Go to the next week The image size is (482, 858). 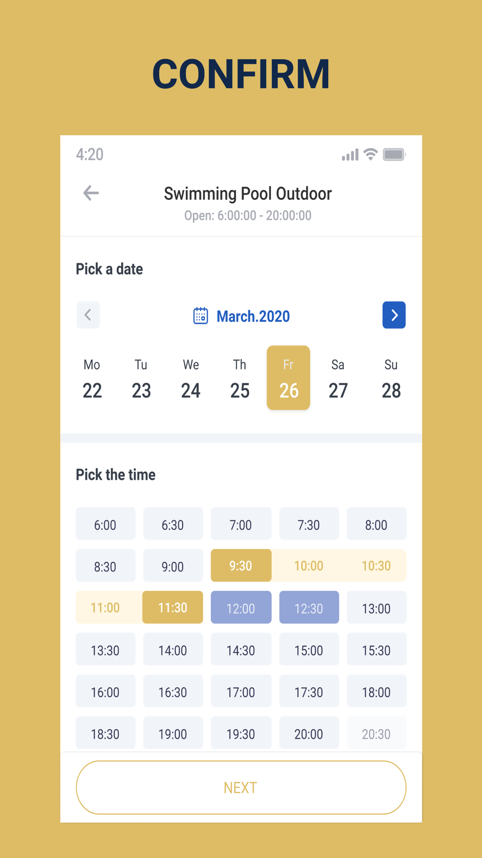(x=394, y=315)
